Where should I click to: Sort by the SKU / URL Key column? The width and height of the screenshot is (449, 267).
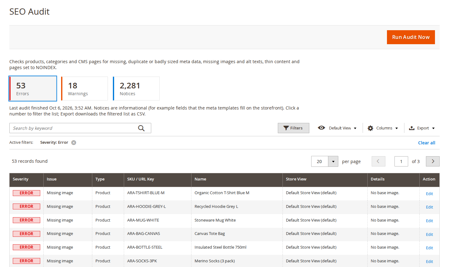pos(157,179)
